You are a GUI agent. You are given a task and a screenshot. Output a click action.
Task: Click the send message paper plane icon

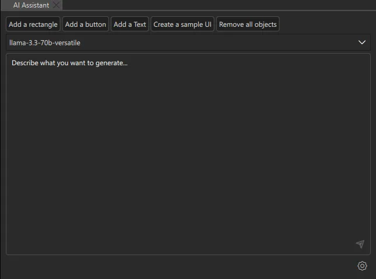pos(360,244)
